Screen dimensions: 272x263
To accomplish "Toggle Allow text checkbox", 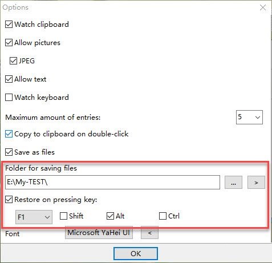I will (x=9, y=79).
